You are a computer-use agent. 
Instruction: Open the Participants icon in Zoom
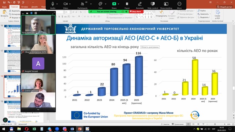83,4
